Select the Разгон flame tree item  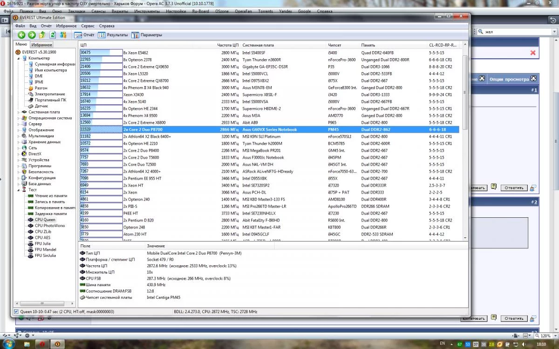point(38,88)
